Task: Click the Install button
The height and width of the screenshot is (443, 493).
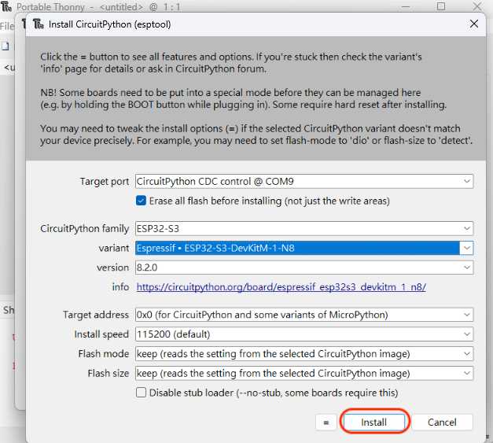Action: (x=373, y=422)
